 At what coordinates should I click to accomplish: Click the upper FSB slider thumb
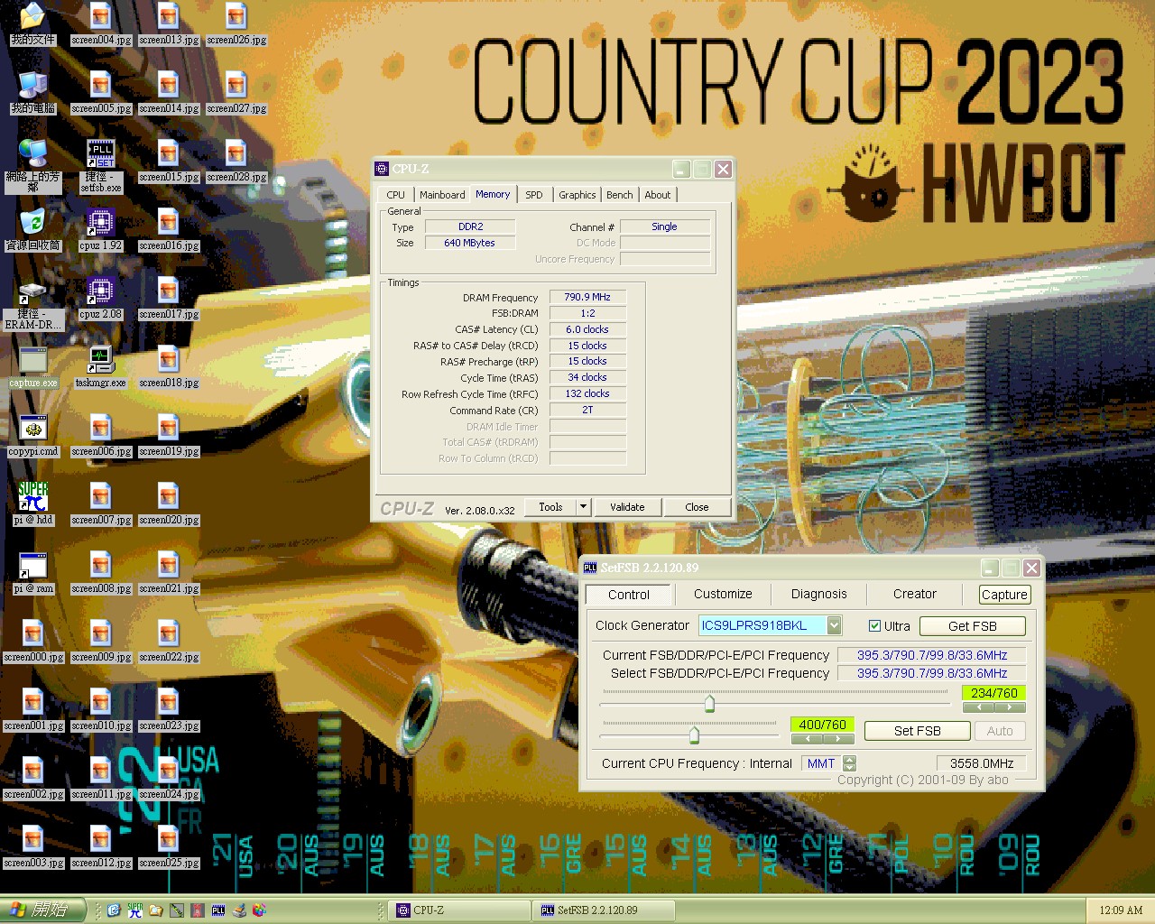[x=709, y=704]
